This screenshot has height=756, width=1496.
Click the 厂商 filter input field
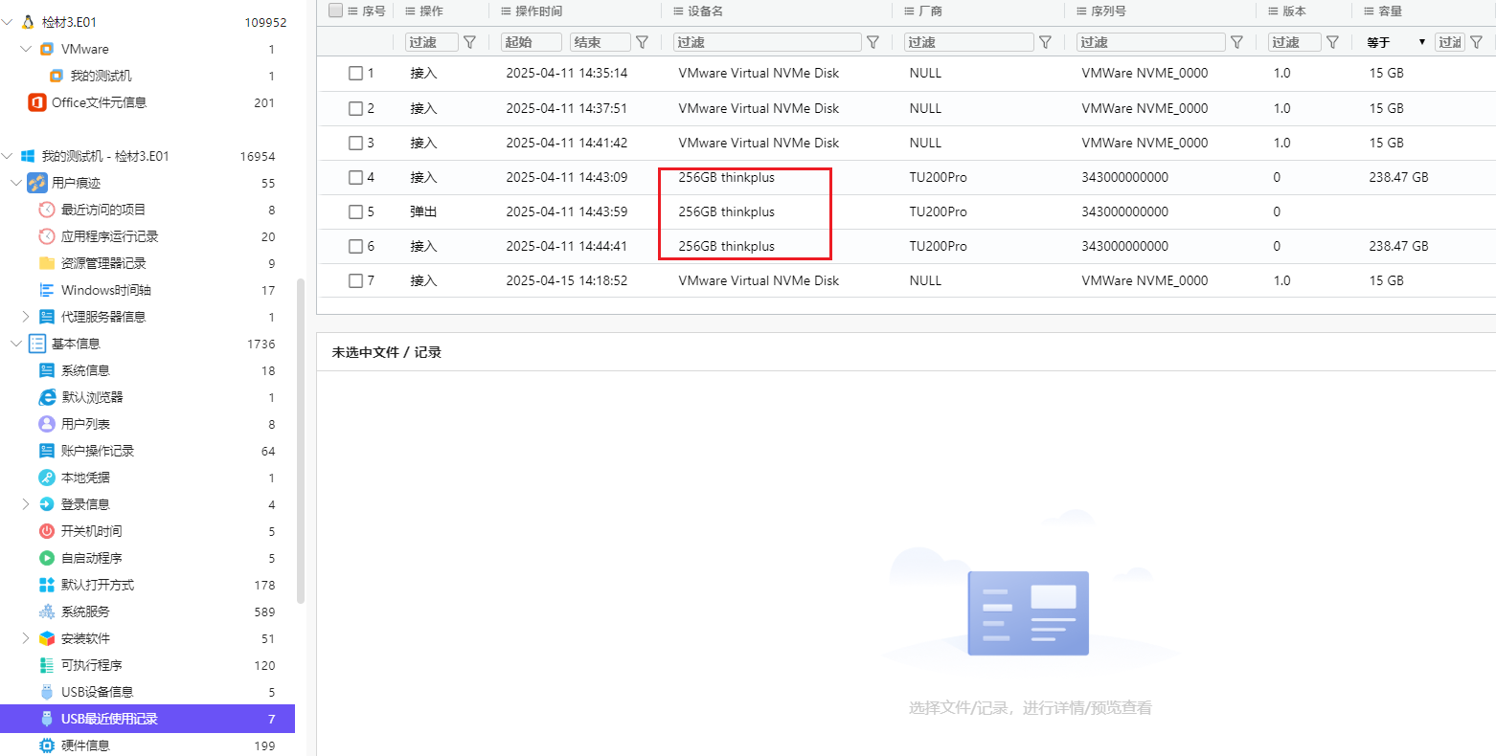pyautogui.click(x=968, y=42)
